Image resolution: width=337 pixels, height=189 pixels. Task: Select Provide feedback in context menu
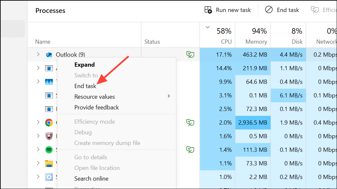pos(96,107)
